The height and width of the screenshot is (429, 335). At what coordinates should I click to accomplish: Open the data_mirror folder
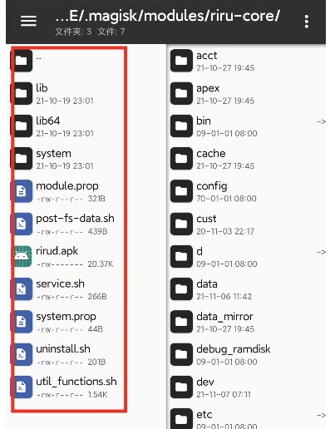click(247, 322)
